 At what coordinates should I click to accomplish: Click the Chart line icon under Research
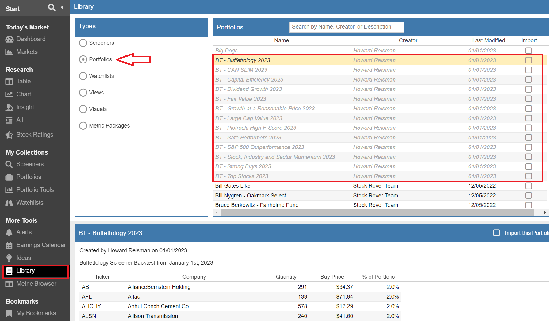pos(9,94)
